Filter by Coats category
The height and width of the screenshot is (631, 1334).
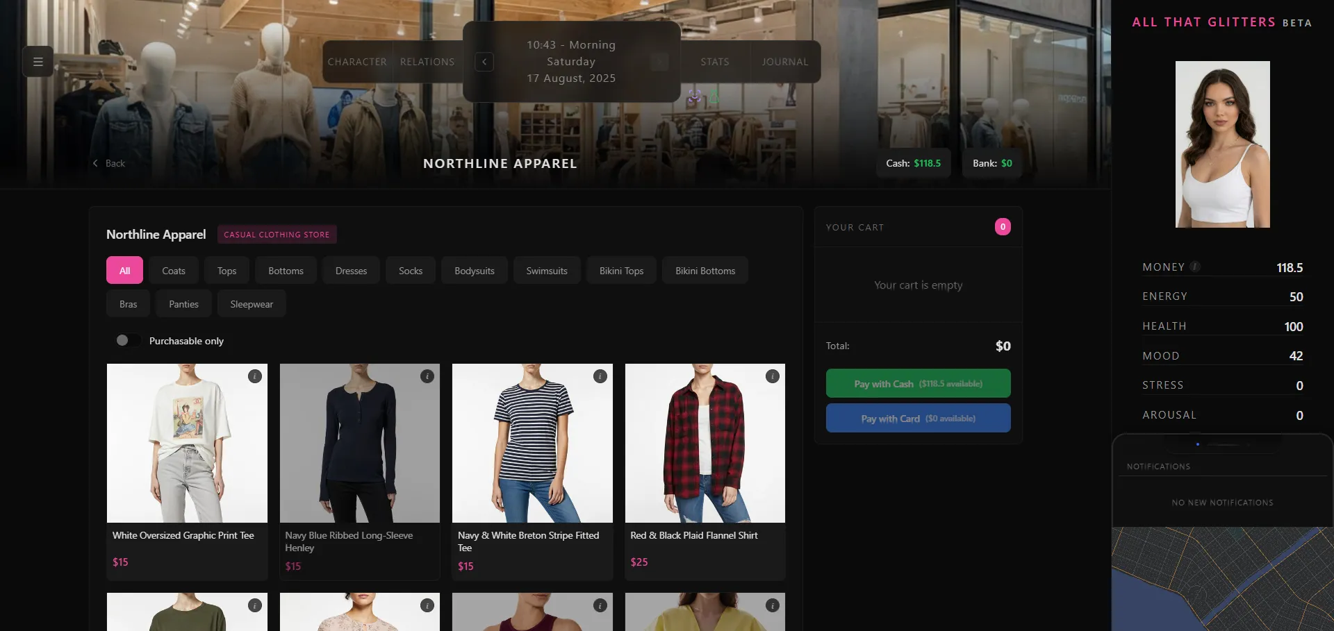[x=174, y=271]
